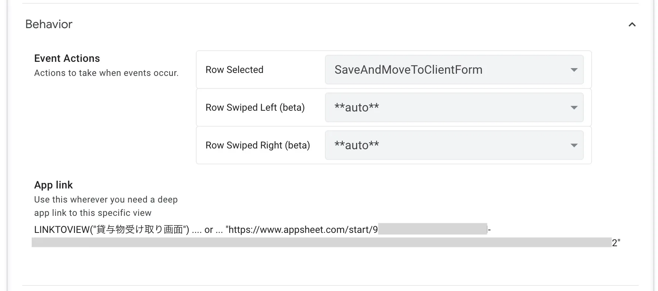Open the Row Swiped Right dropdown
Viewport: 658px width, 291px height.
tap(454, 145)
